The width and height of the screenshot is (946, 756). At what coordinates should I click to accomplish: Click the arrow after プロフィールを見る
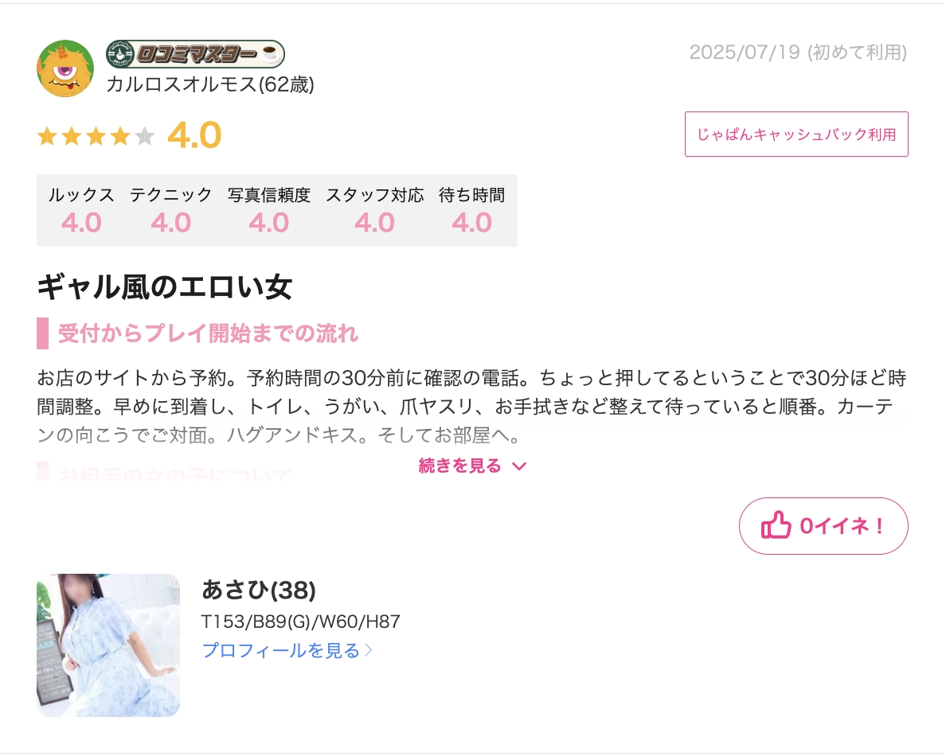coord(369,650)
